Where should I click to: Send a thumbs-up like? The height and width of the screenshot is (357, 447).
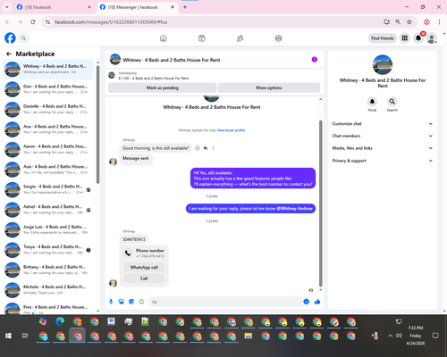coord(317,302)
